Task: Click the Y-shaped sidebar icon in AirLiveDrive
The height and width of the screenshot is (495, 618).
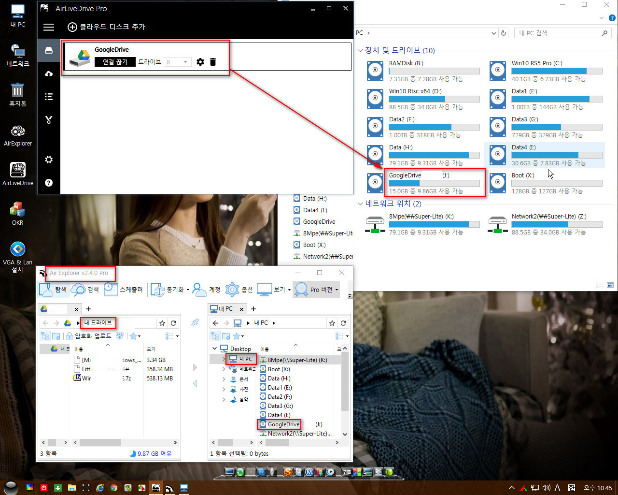Action: pyautogui.click(x=49, y=120)
